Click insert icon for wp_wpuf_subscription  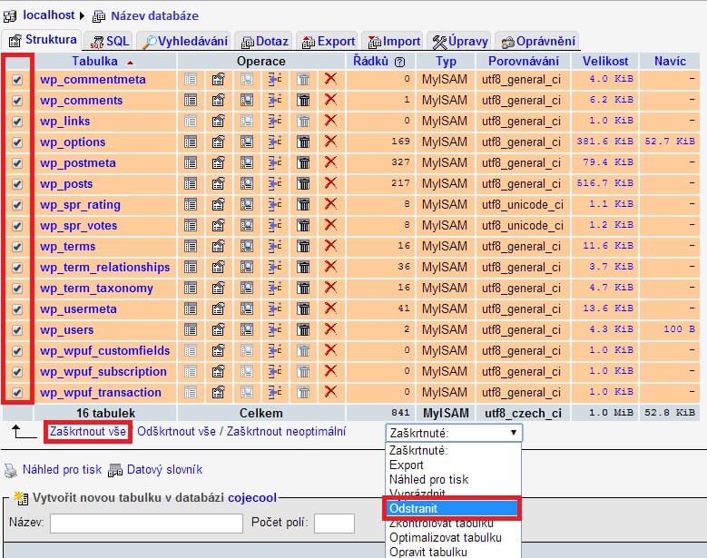tap(275, 371)
